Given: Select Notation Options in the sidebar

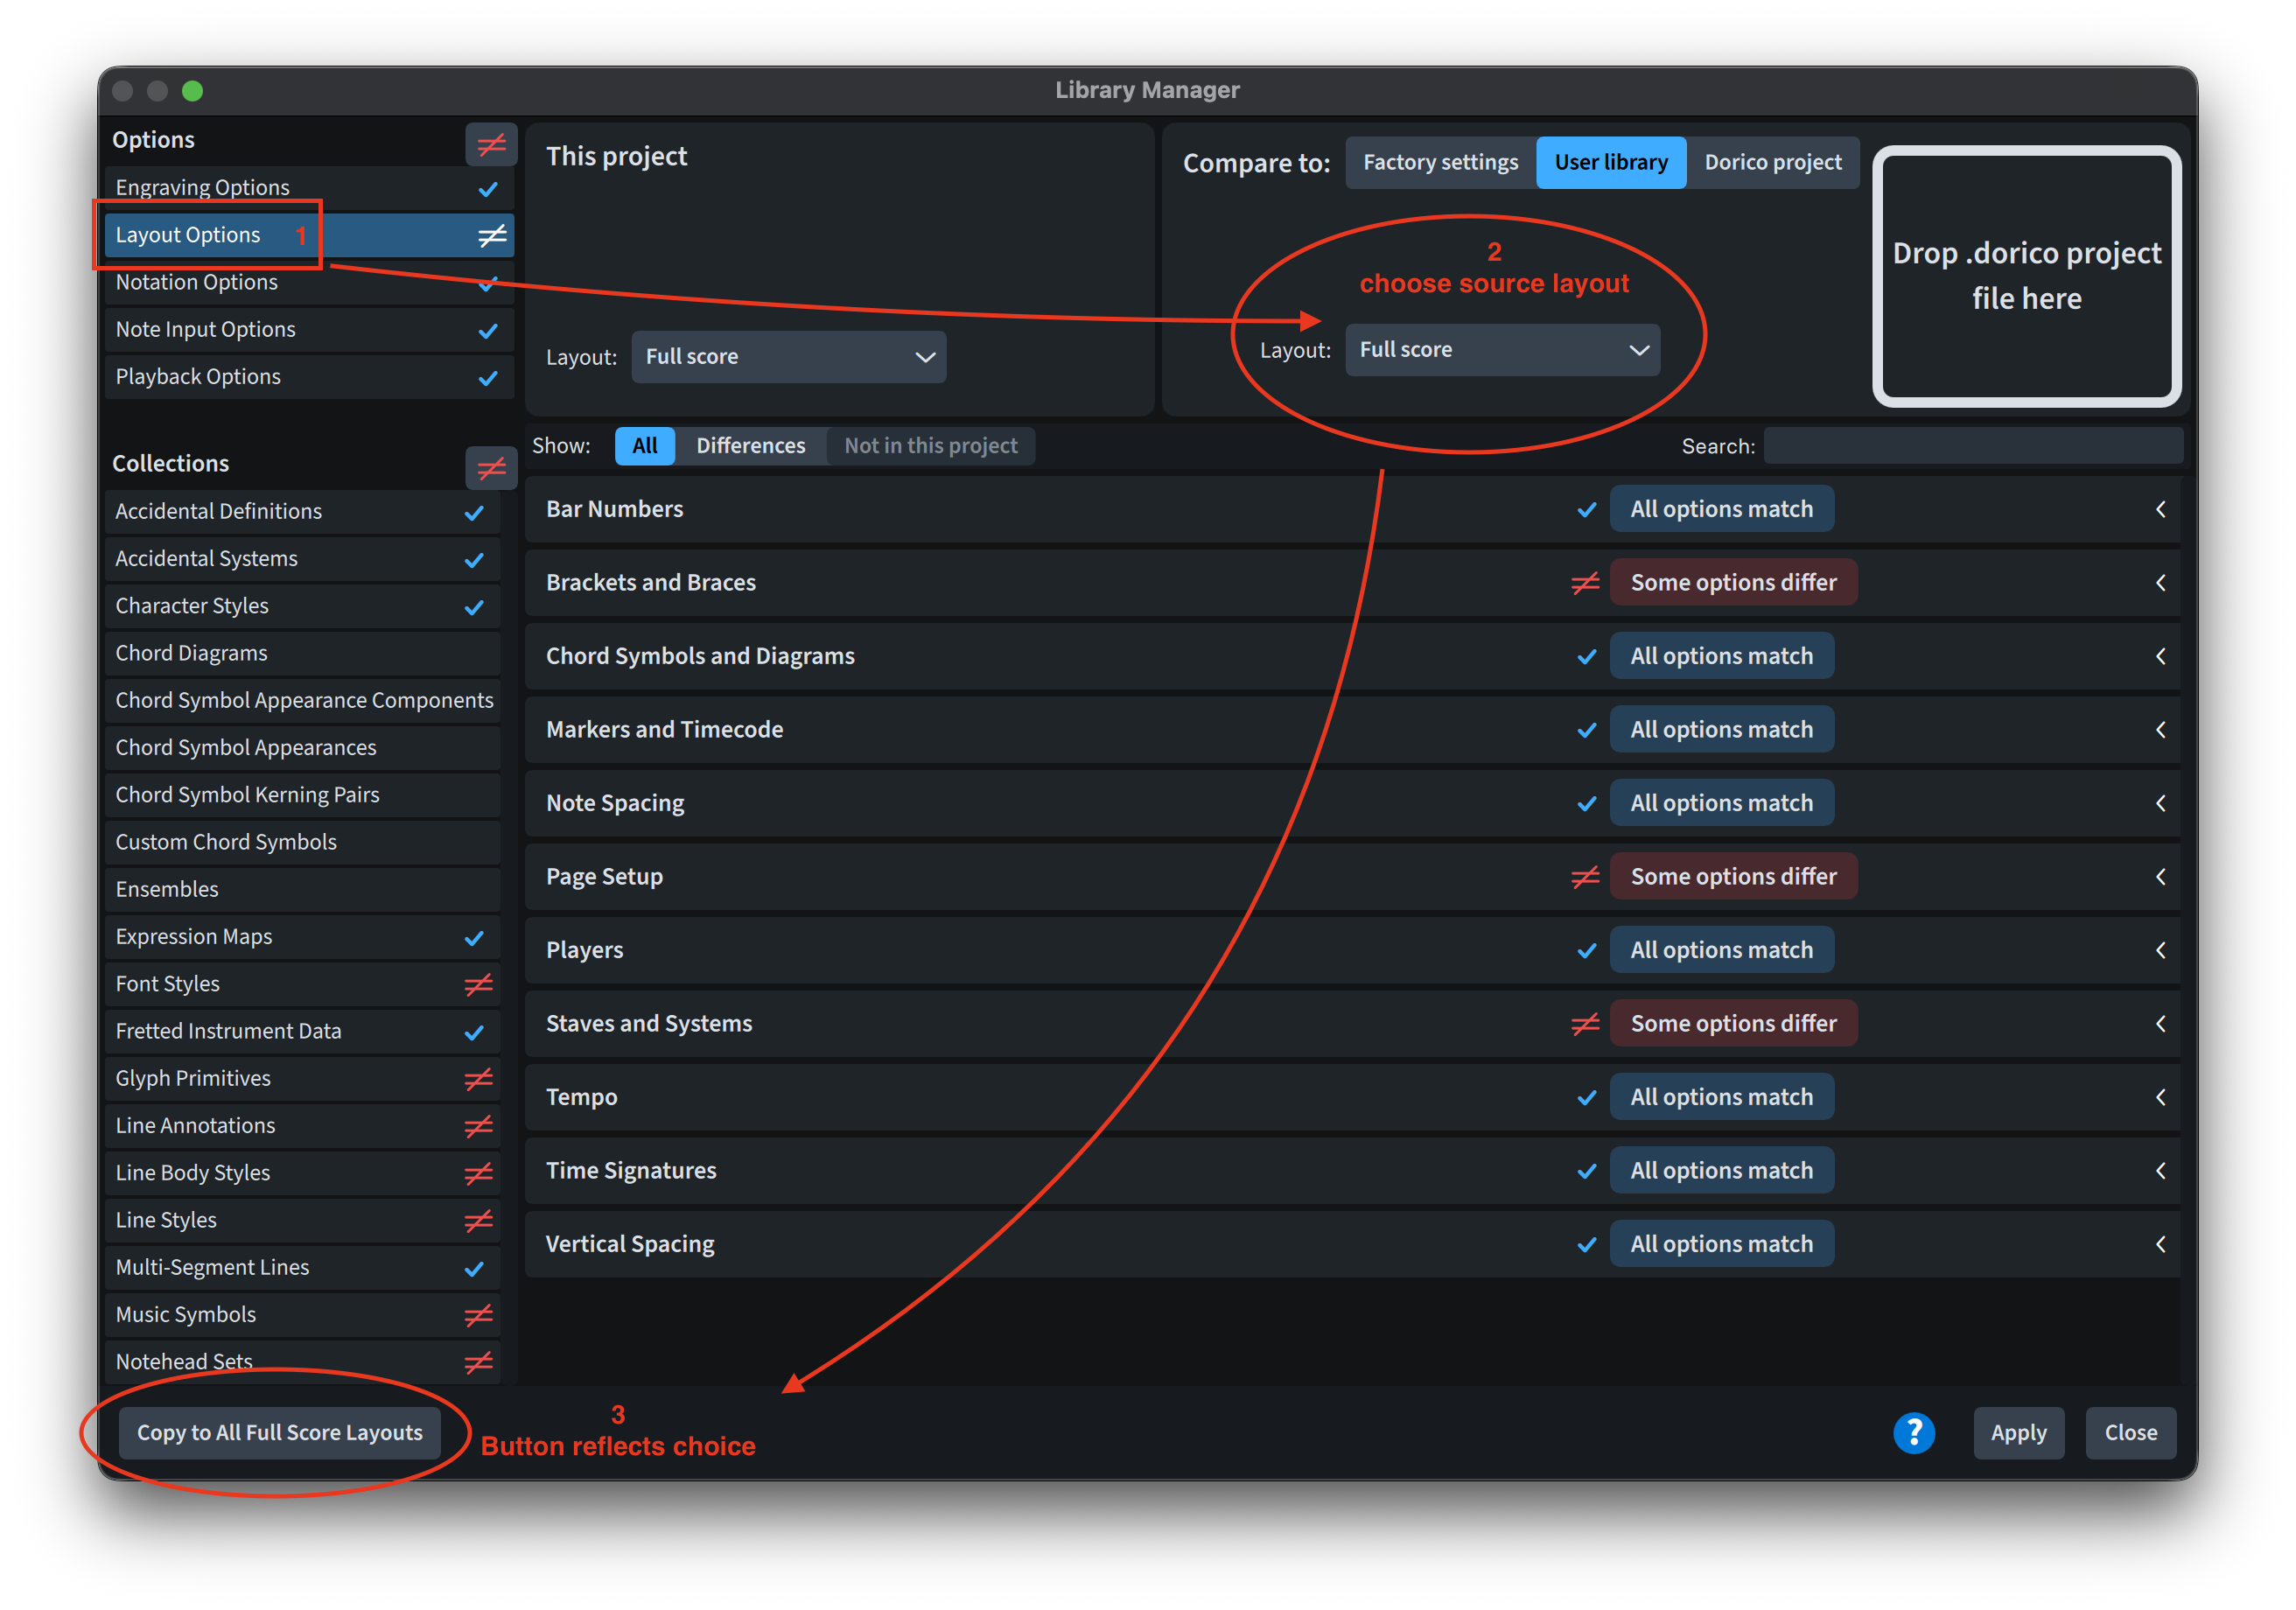Looking at the screenshot, I should (197, 282).
